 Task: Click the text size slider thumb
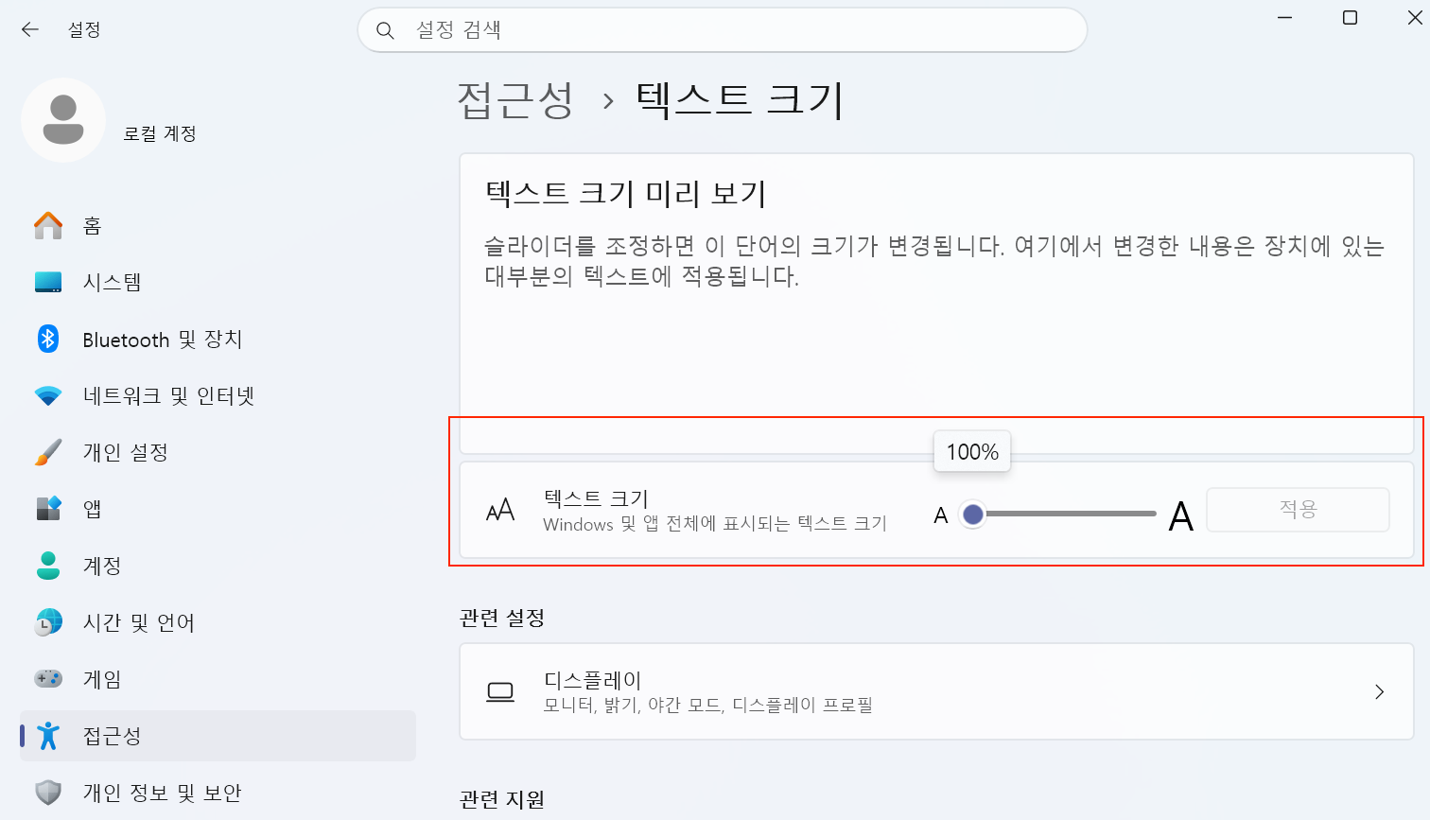972,515
